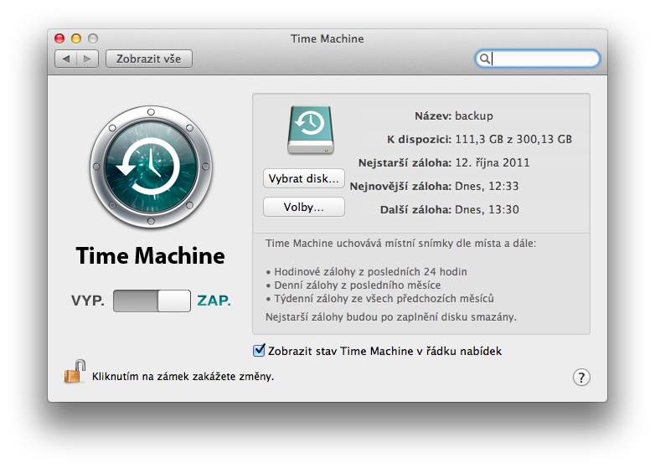This screenshot has width=655, height=468.
Task: Open Vybrat disk… dialog
Action: tap(304, 178)
